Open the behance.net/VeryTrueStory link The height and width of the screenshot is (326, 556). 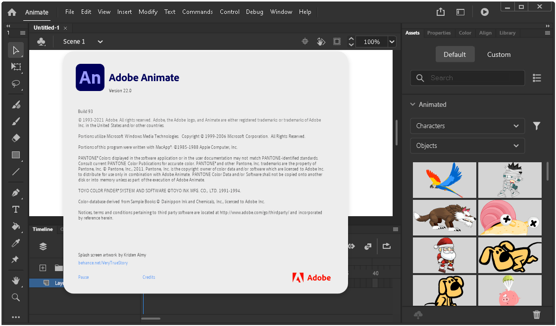[103, 263]
